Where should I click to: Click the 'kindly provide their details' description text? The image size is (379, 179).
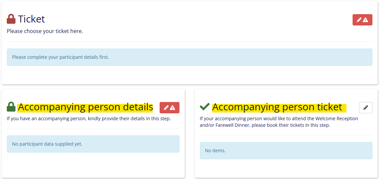(x=89, y=119)
